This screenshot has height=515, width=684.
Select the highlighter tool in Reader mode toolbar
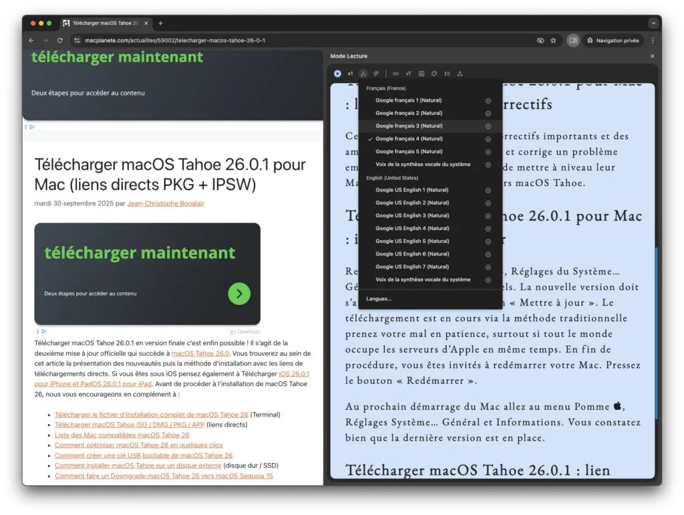[375, 74]
